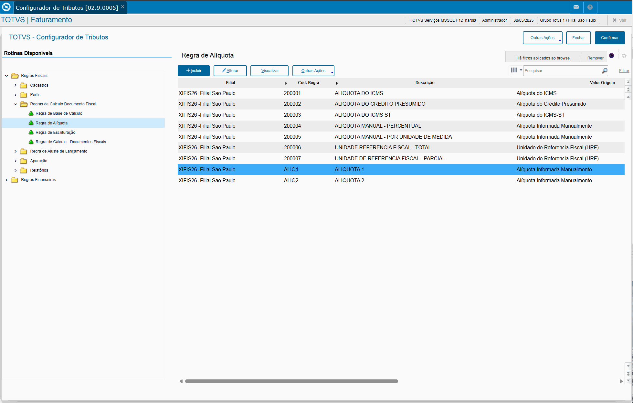Screen dimensions: 633x403
Task: Select the Configurador de Tributos tab
Action: pos(67,7)
